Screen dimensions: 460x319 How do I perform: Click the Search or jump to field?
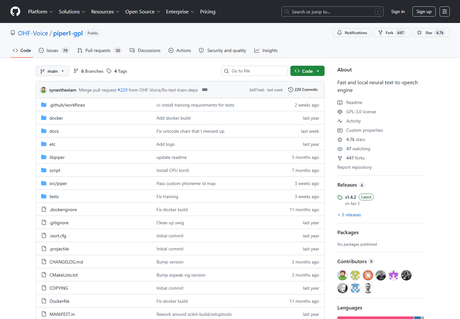point(332,11)
